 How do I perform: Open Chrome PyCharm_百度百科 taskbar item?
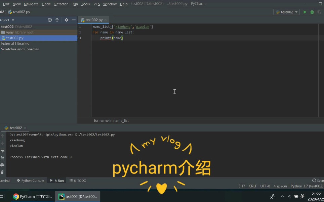point(32,196)
